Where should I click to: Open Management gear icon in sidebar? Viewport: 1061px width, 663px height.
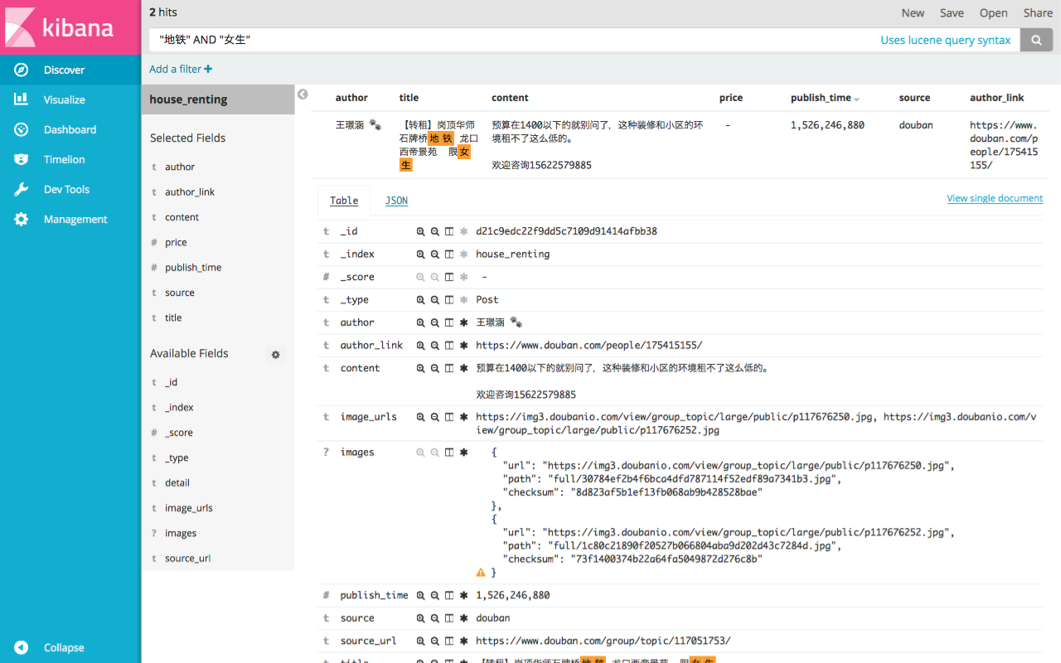coord(22,219)
